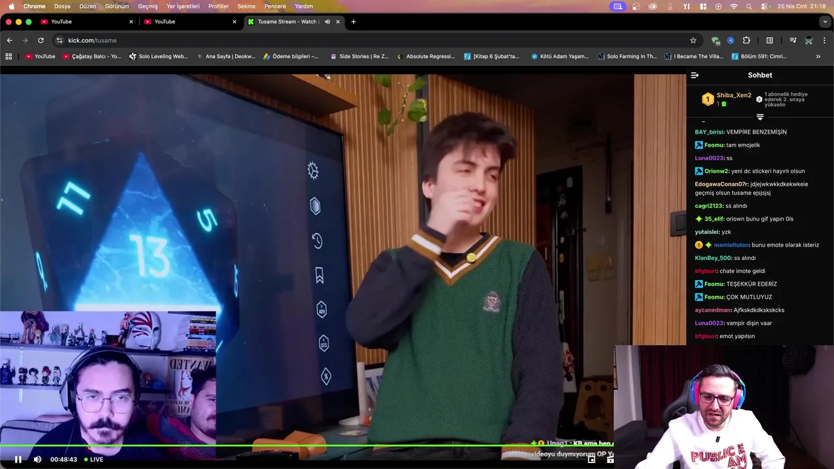The height and width of the screenshot is (469, 834).
Task: Expand the chat leaderboard arrow under Shiba_Xen2
Action: 760,117
